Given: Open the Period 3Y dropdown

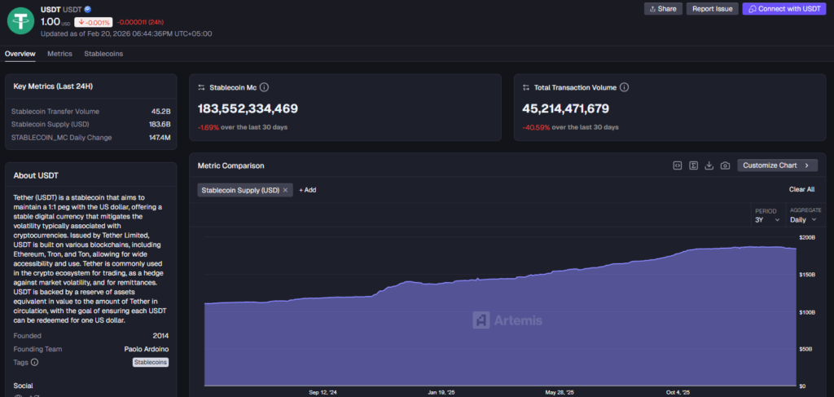Looking at the screenshot, I should [767, 219].
